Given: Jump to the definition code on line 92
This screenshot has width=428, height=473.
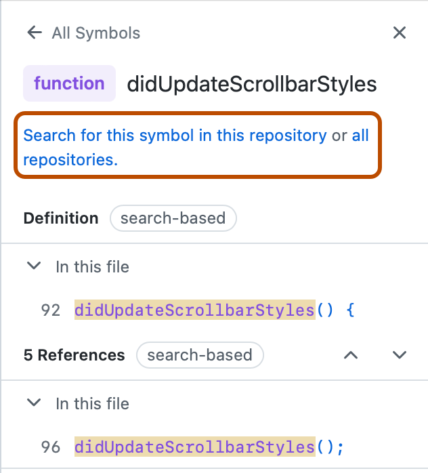Looking at the screenshot, I should point(214,310).
